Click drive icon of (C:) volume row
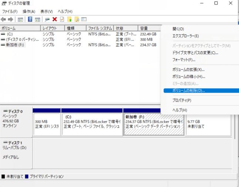Image resolution: width=239 pixels, height=187 pixels. 3,34
